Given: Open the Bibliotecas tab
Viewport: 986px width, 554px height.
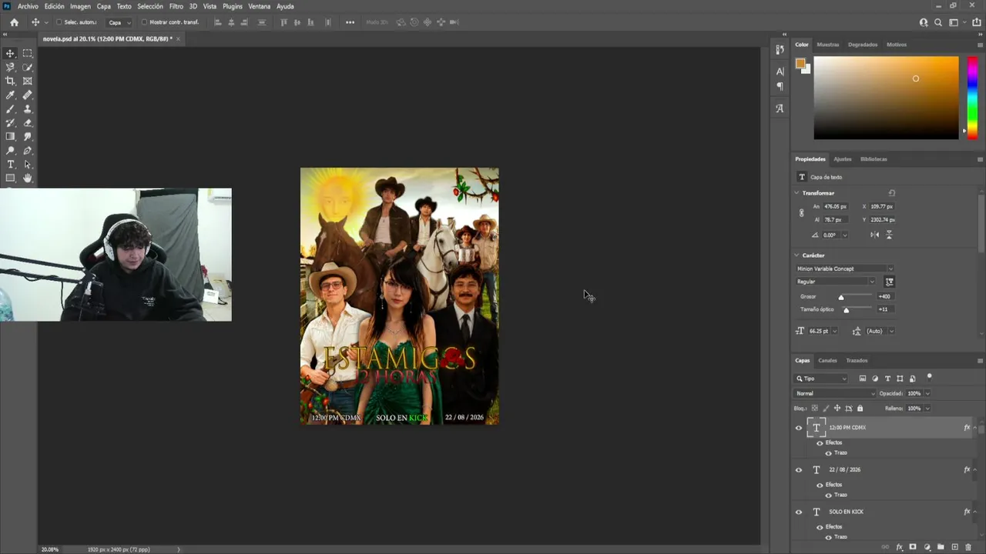Looking at the screenshot, I should click(x=874, y=159).
